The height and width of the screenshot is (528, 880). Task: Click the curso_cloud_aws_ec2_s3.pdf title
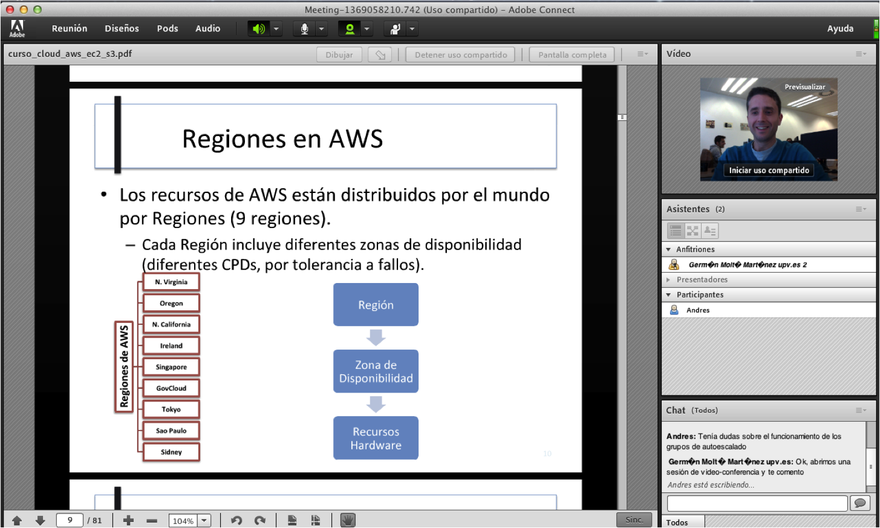pos(70,54)
